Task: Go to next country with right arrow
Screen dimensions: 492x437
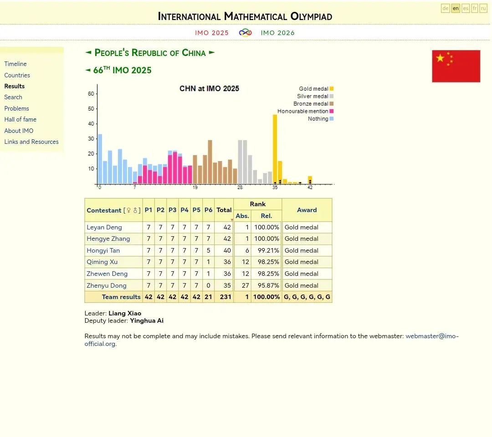Action: pyautogui.click(x=212, y=53)
